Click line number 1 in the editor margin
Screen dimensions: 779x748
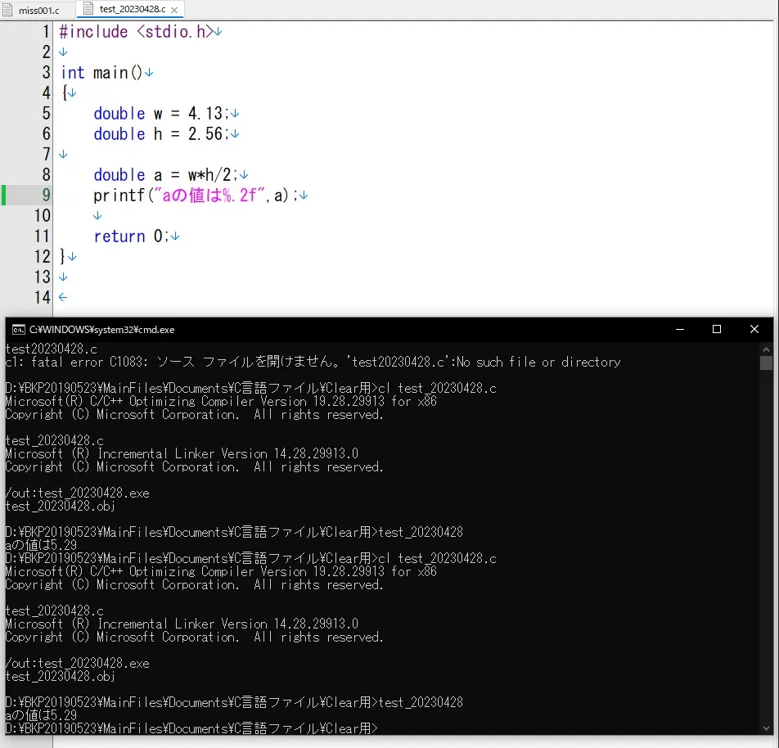coord(45,32)
